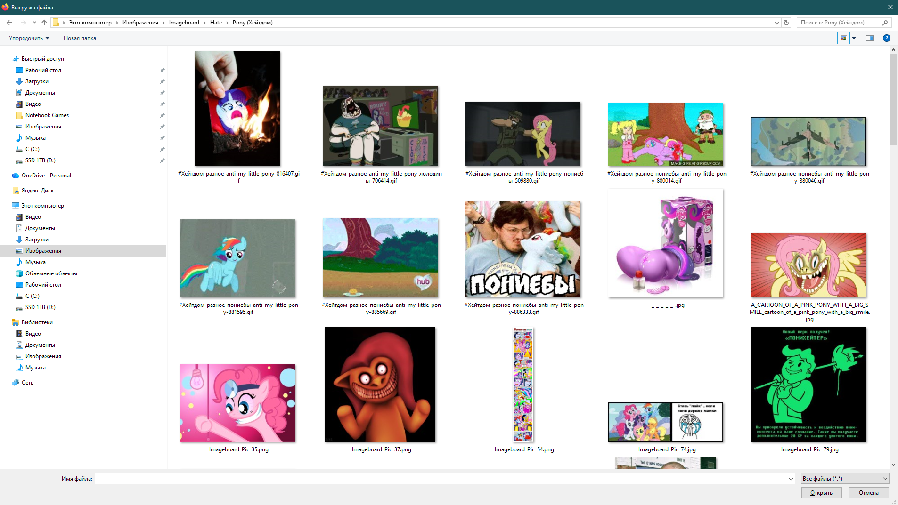Select the Imageboard_Pic_79.jpg thumbnail
Image resolution: width=898 pixels, height=505 pixels.
coord(808,385)
